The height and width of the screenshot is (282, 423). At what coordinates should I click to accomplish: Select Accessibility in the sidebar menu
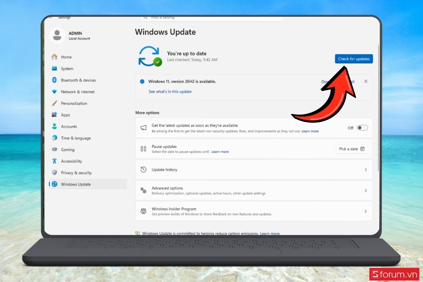click(x=88, y=161)
